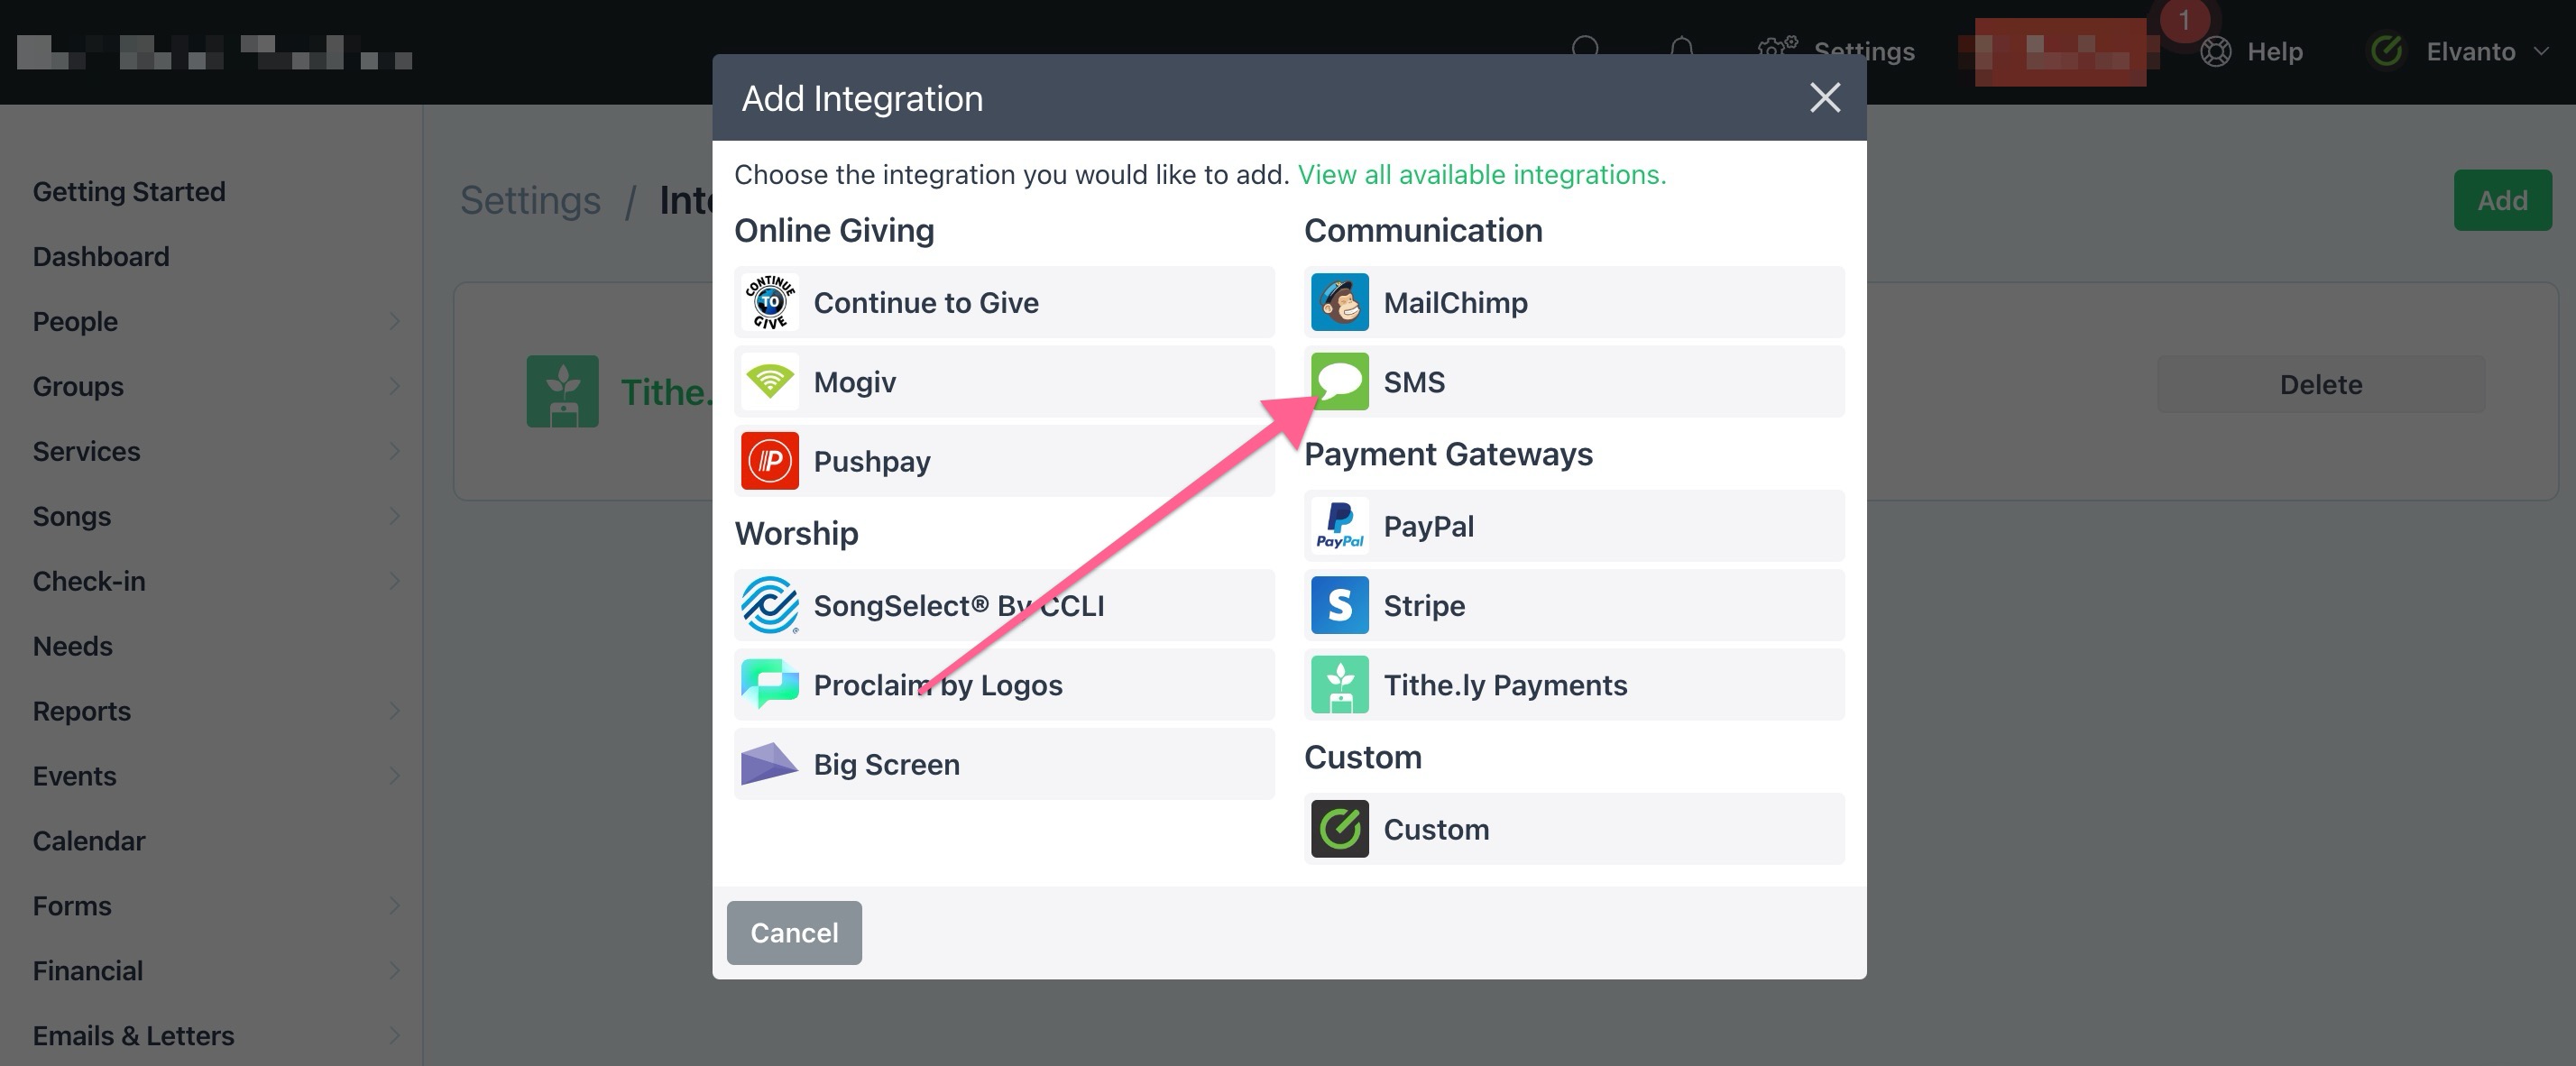Choose Proclaim by Logos label
This screenshot has width=2576, height=1066.
938,685
